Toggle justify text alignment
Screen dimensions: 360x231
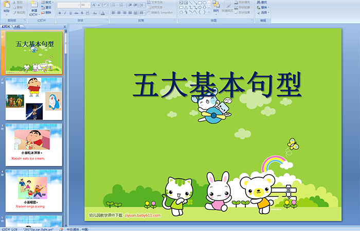point(130,13)
